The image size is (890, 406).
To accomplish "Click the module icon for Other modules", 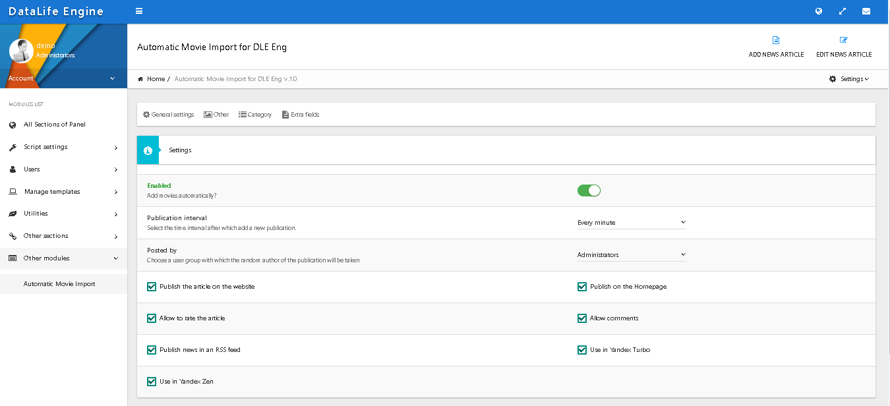I will (13, 258).
